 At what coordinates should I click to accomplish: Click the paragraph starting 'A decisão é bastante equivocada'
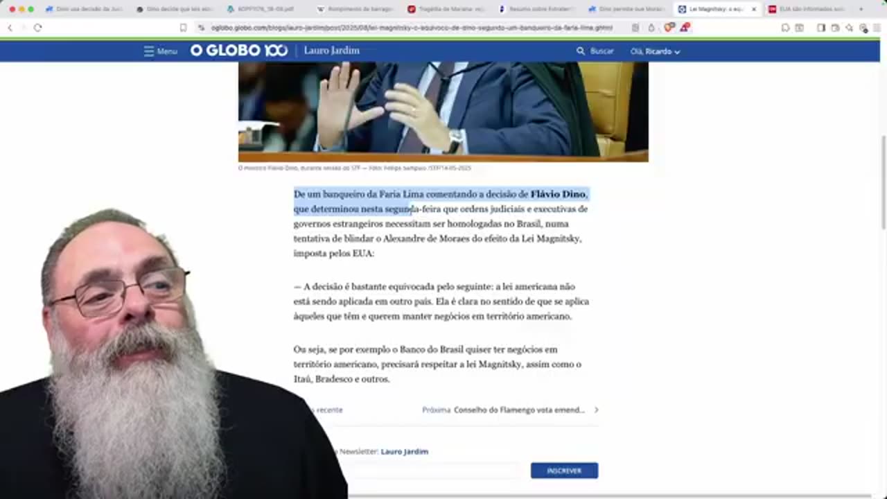coord(441,301)
